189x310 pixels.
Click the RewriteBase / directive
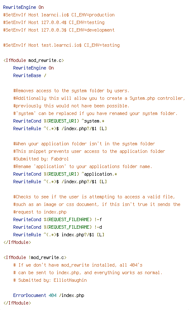[30, 75]
